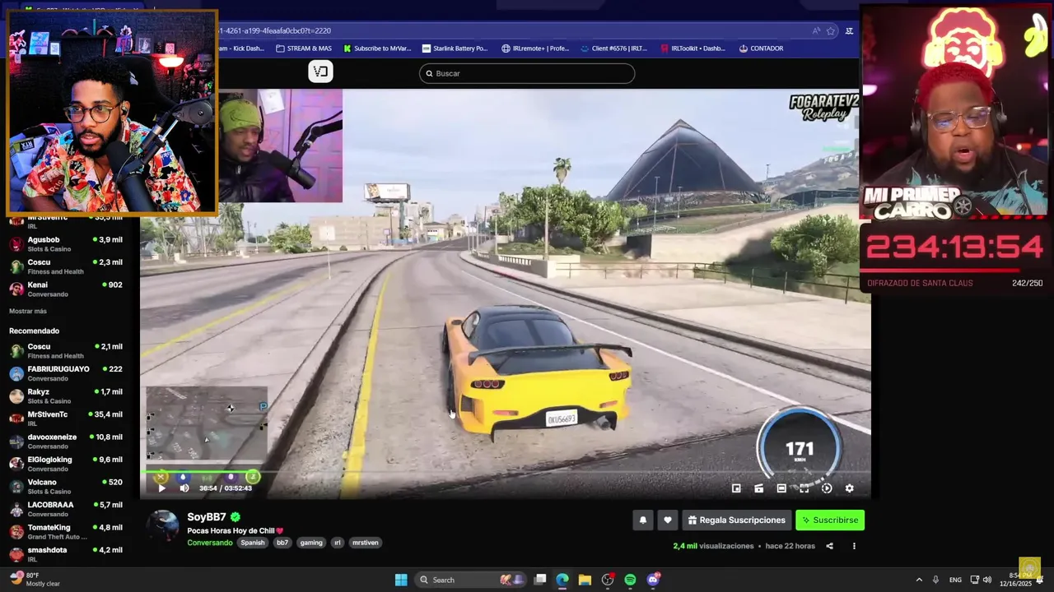
Task: Open ENG language switcher
Action: (955, 580)
